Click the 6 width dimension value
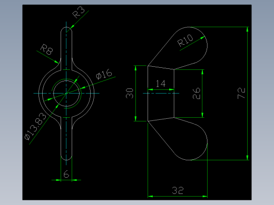Image resolution: width=274 pixels, height=205 pixels. [66, 174]
